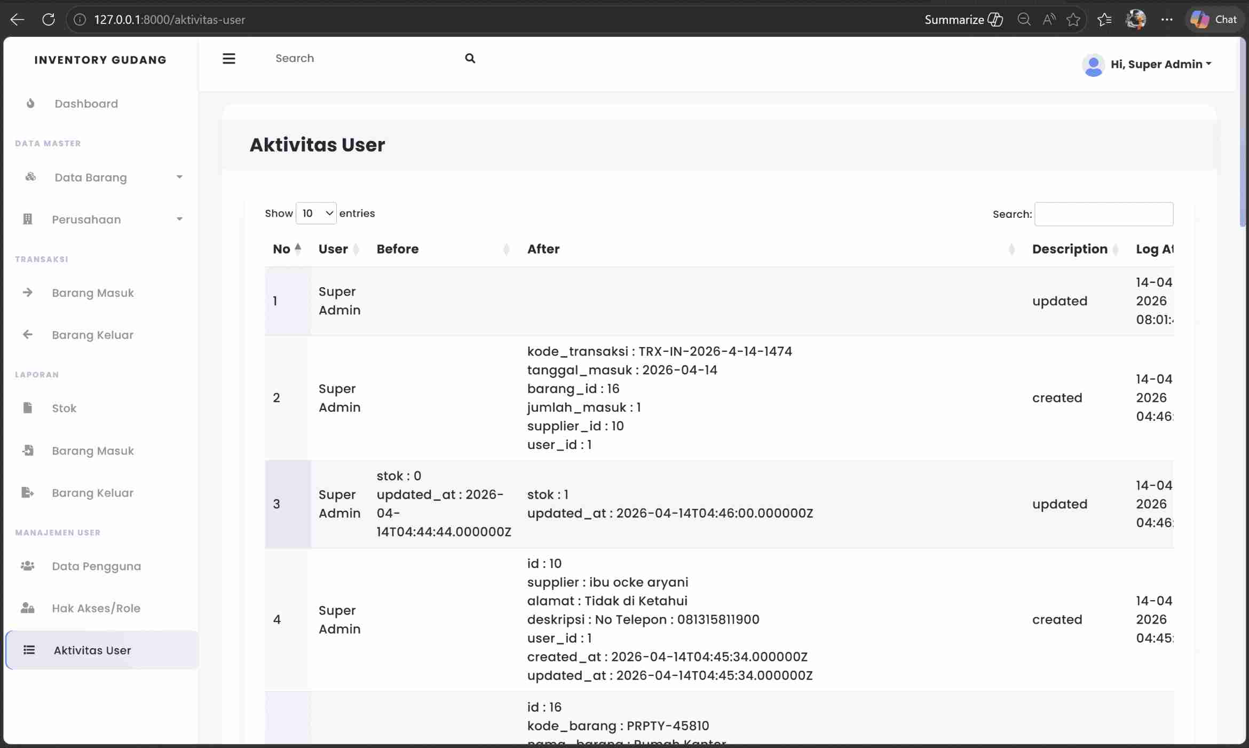Click page vertical scrollbar

1243,133
